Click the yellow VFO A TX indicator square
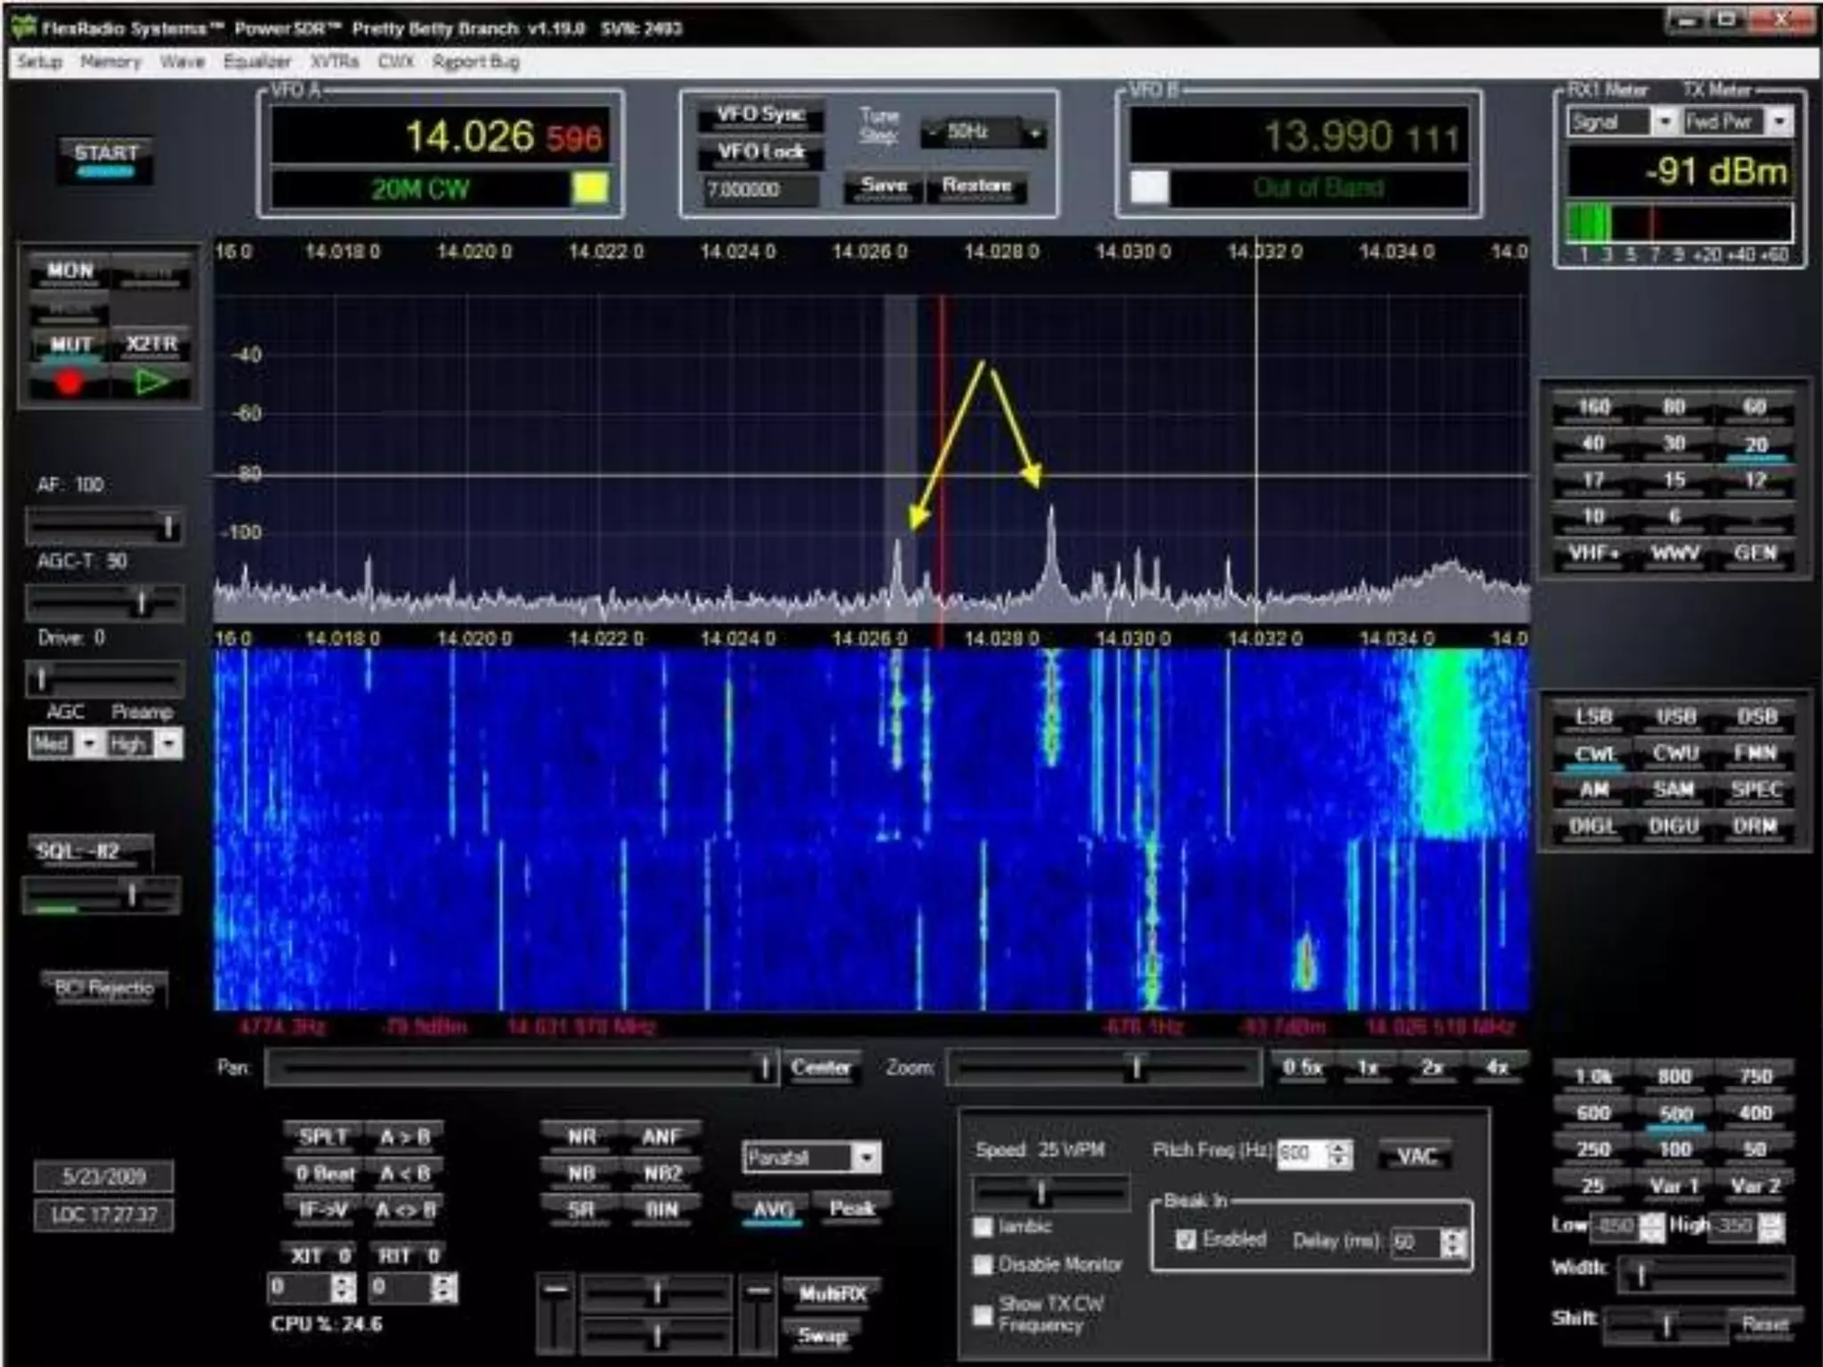The height and width of the screenshot is (1367, 1823). [x=591, y=188]
